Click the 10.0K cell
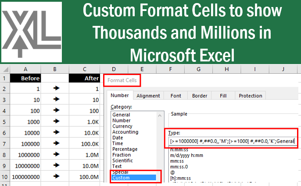Image resolution: width=301 pixels, height=186 pixels. (x=84, y=133)
